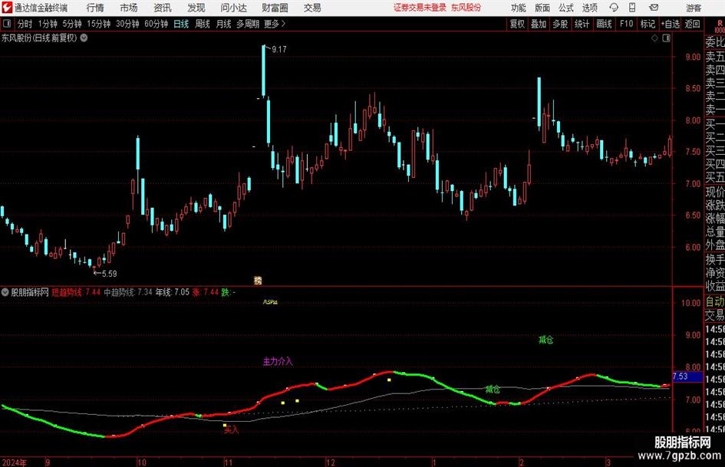Viewport: 725px width, 467px height.
Task: Click the 统计 statistics button
Action: click(582, 24)
